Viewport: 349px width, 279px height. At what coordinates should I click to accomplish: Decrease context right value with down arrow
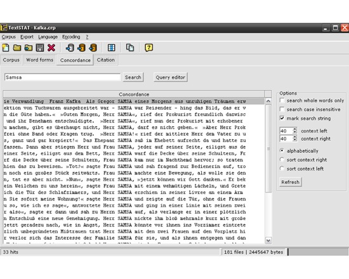click(x=294, y=140)
